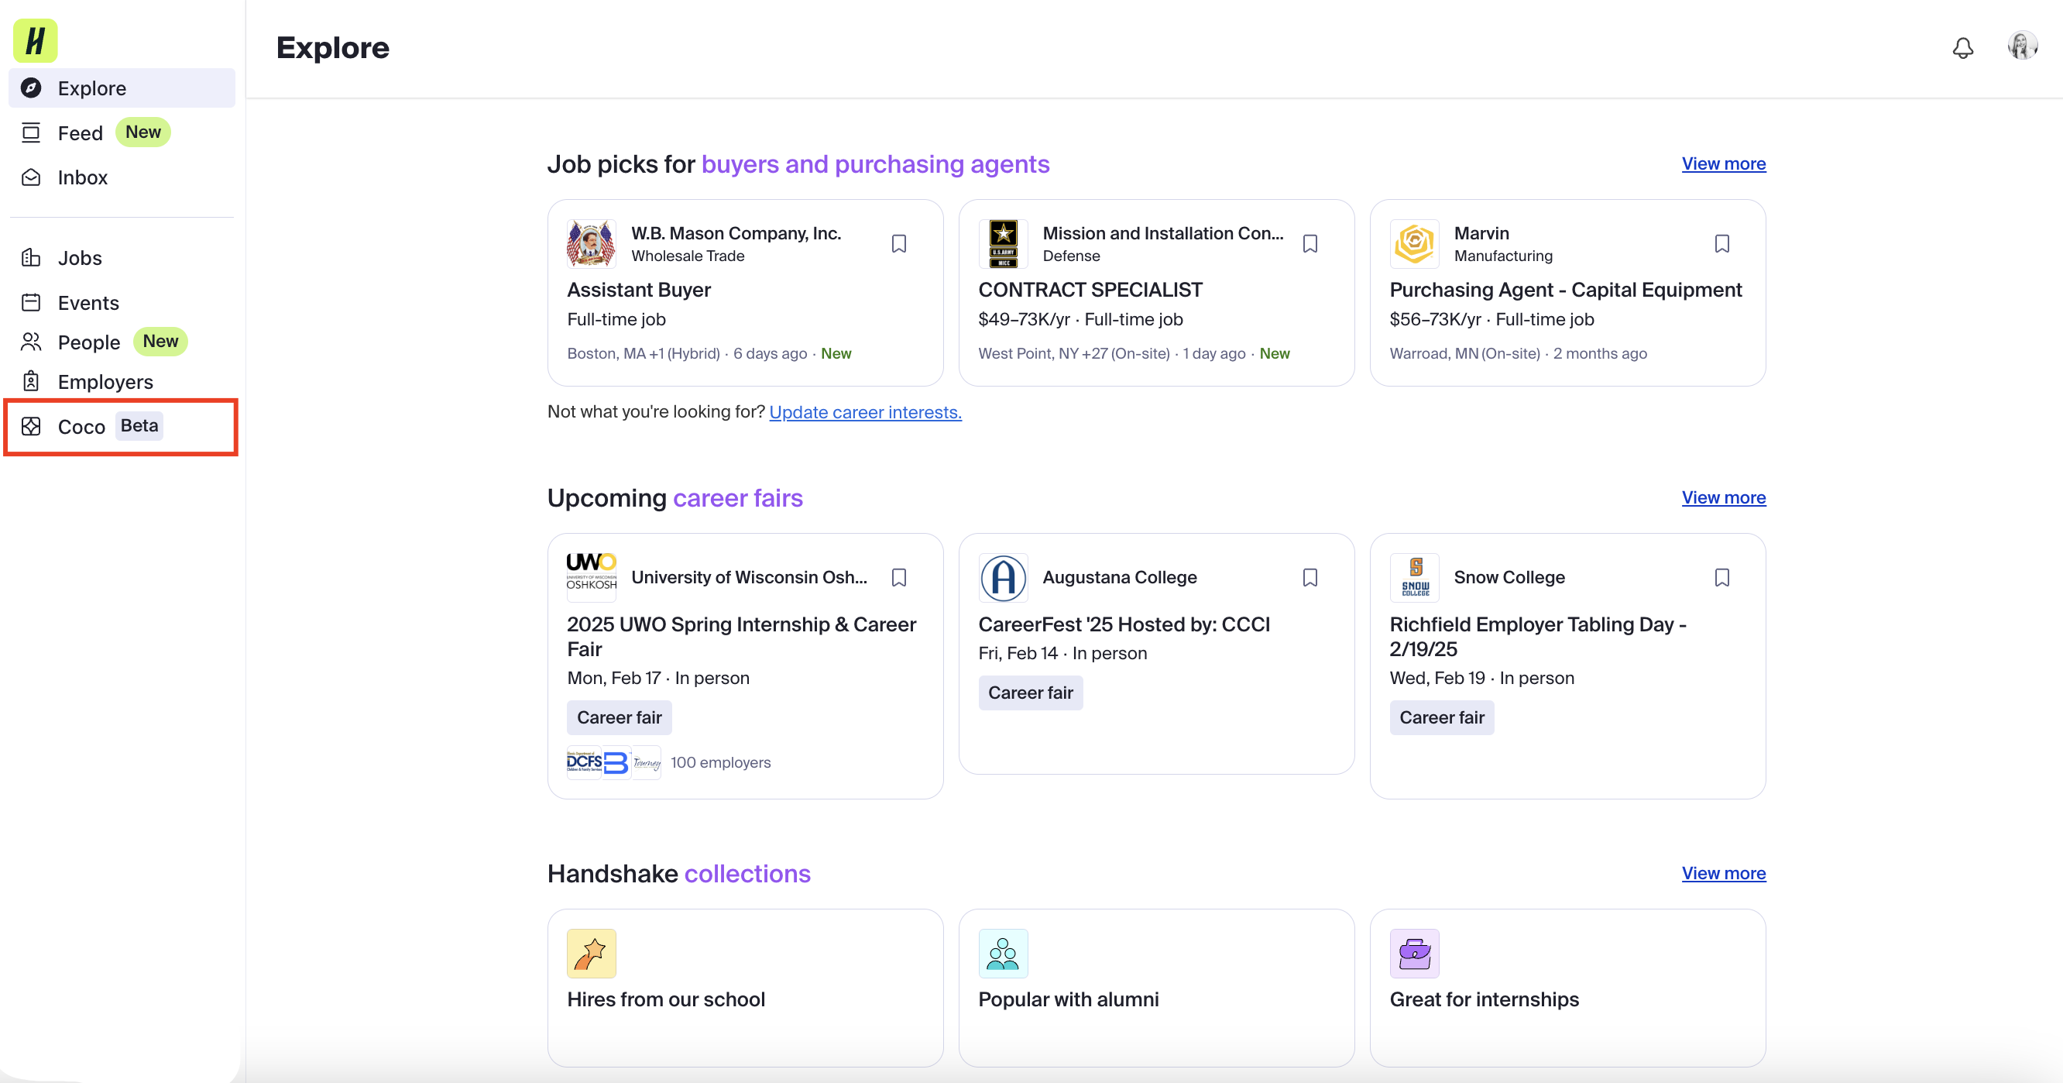Click Career fair tag on Augustana card
The height and width of the screenshot is (1083, 2063).
[1031, 693]
